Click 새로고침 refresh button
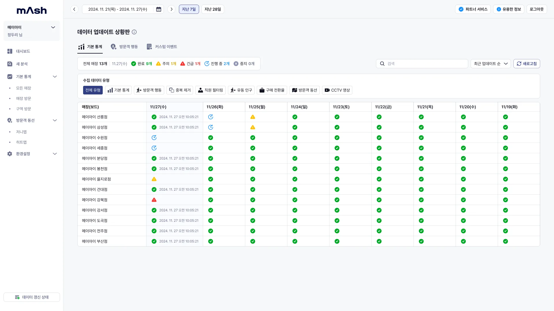Screen dimensions: 554x311 coord(527,64)
